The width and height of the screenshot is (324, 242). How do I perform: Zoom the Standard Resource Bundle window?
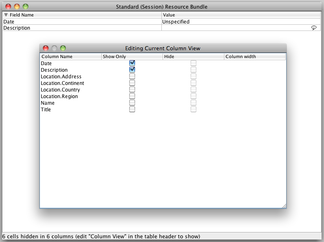pyautogui.click(x=26, y=7)
